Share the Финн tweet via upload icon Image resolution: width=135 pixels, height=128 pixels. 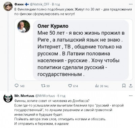(131, 86)
